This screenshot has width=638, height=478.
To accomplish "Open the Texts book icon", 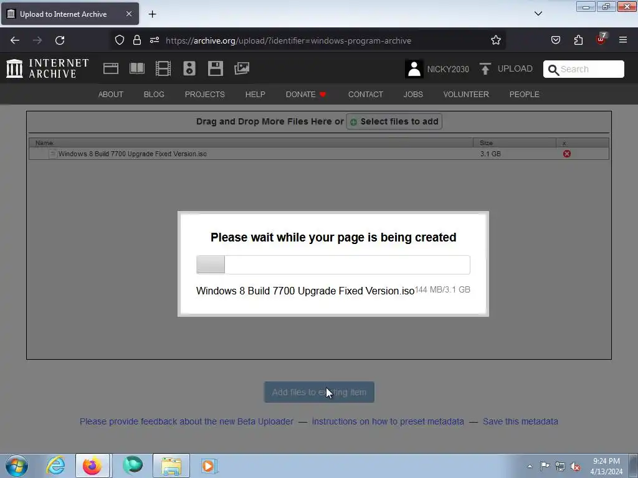I will pyautogui.click(x=136, y=68).
